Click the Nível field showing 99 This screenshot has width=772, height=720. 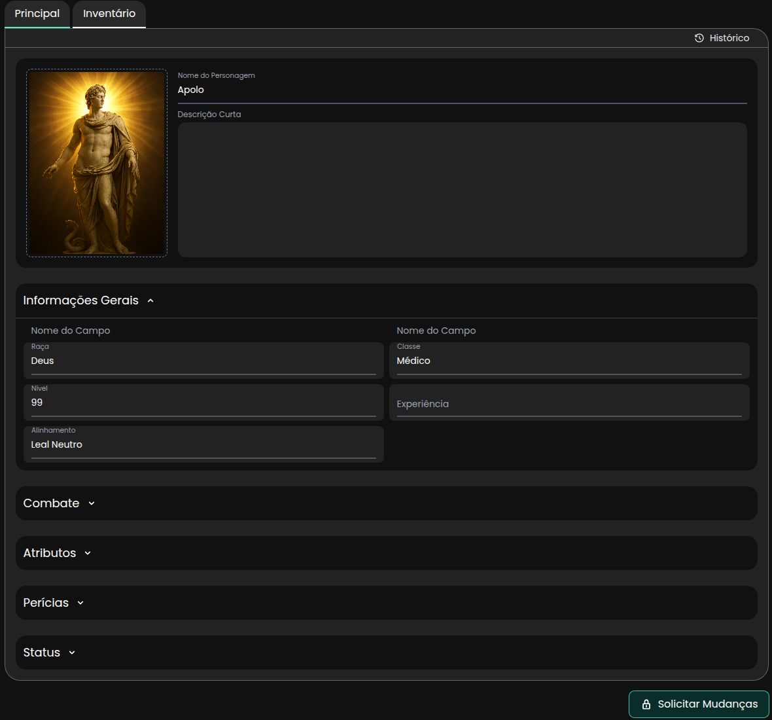203,403
